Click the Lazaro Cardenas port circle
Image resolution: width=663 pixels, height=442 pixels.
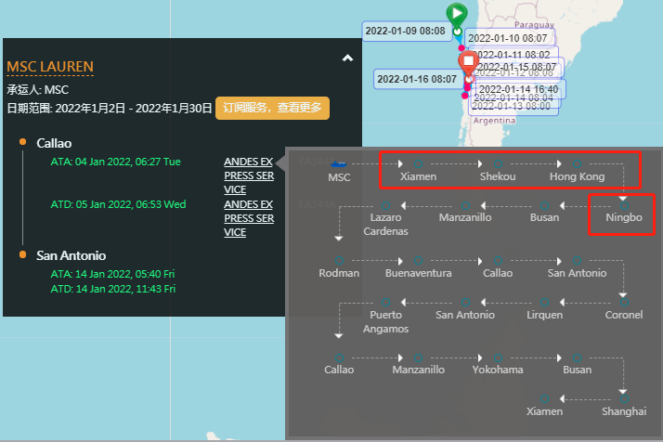[385, 205]
